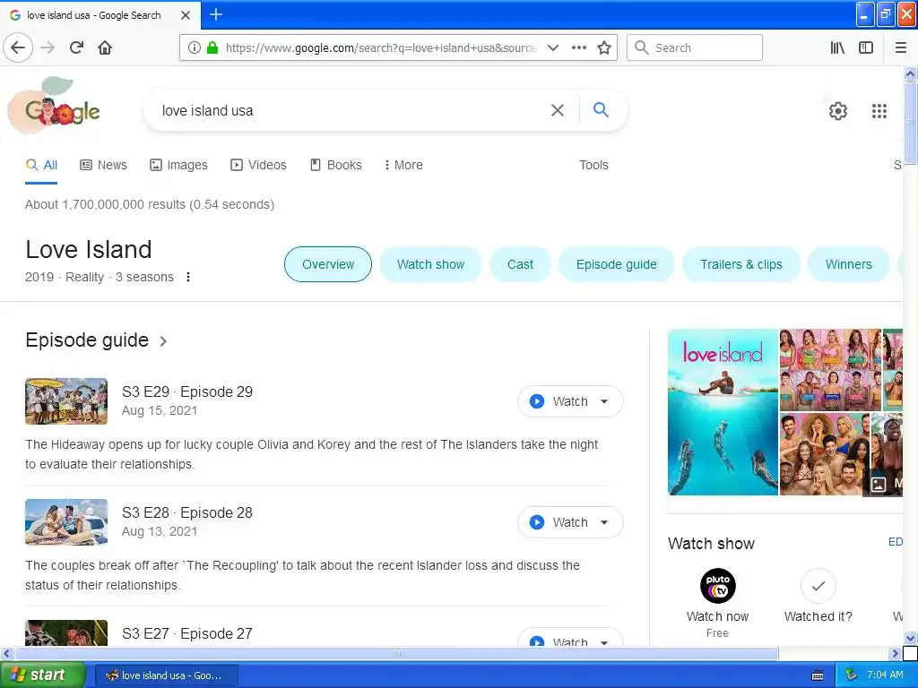Click the Episode 27 thumbnail image
The image size is (918, 688).
(66, 632)
